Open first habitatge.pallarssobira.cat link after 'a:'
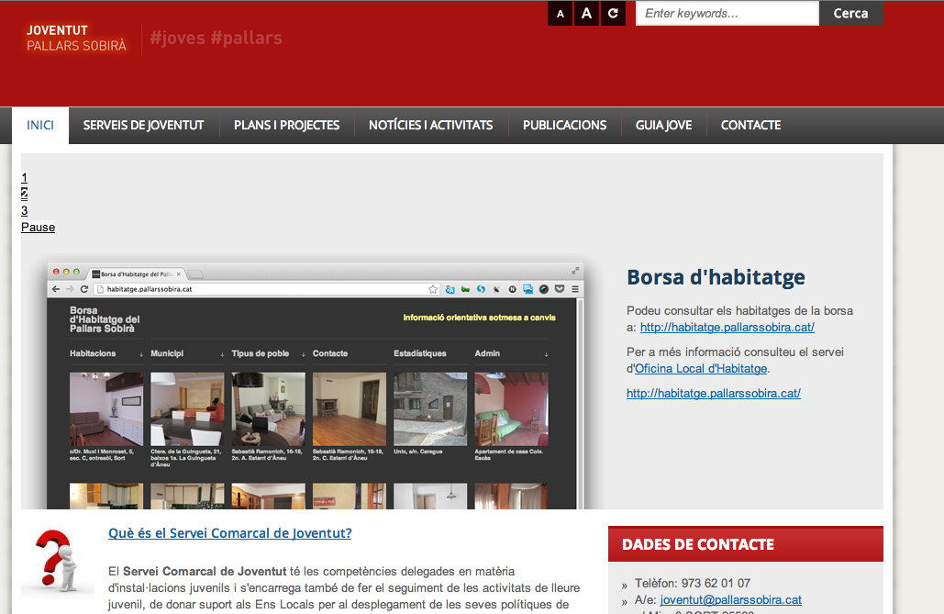This screenshot has height=614, width=944. pos(727,327)
